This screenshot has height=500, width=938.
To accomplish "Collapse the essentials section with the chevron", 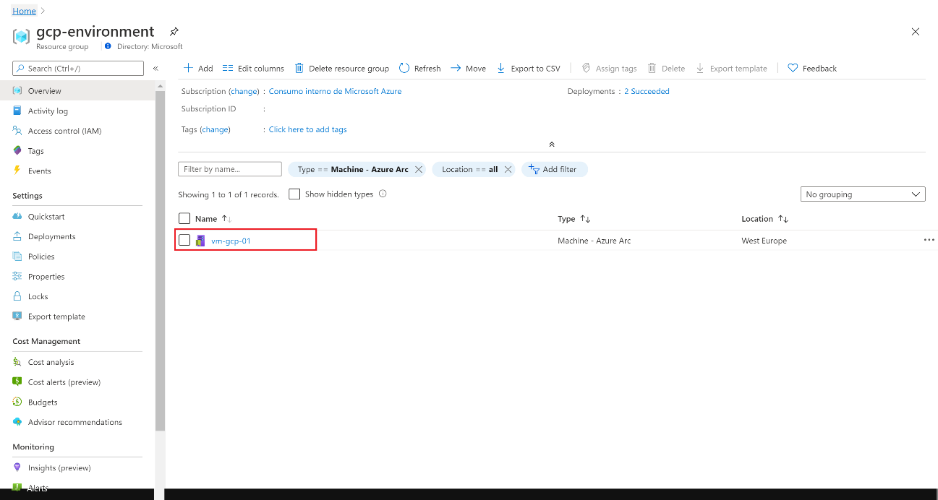I will (552, 144).
